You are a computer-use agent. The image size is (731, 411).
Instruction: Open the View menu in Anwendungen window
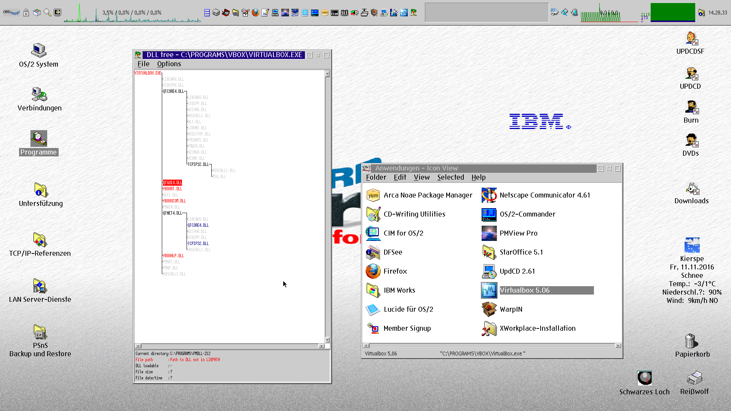(x=421, y=177)
